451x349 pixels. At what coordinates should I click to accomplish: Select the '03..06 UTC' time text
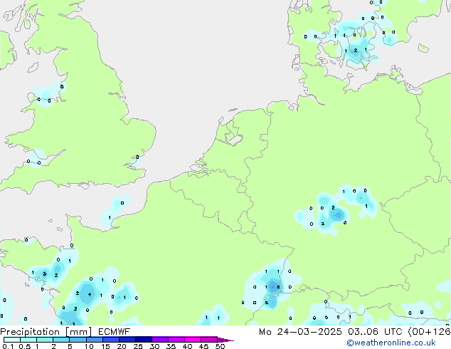tap(375, 332)
